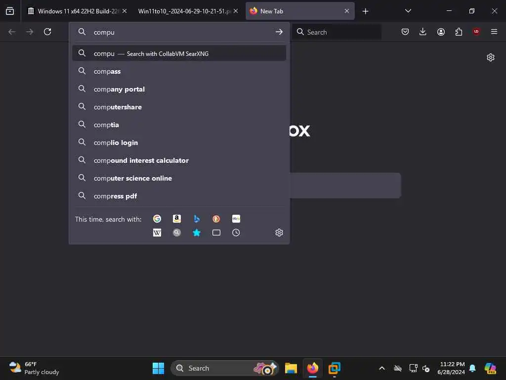This screenshot has width=506, height=380.
Task: Switch to Windows 11 x64 22H2 tab
Action: click(77, 11)
